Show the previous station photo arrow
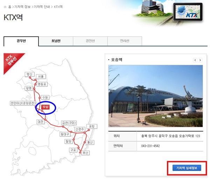 coord(195,60)
